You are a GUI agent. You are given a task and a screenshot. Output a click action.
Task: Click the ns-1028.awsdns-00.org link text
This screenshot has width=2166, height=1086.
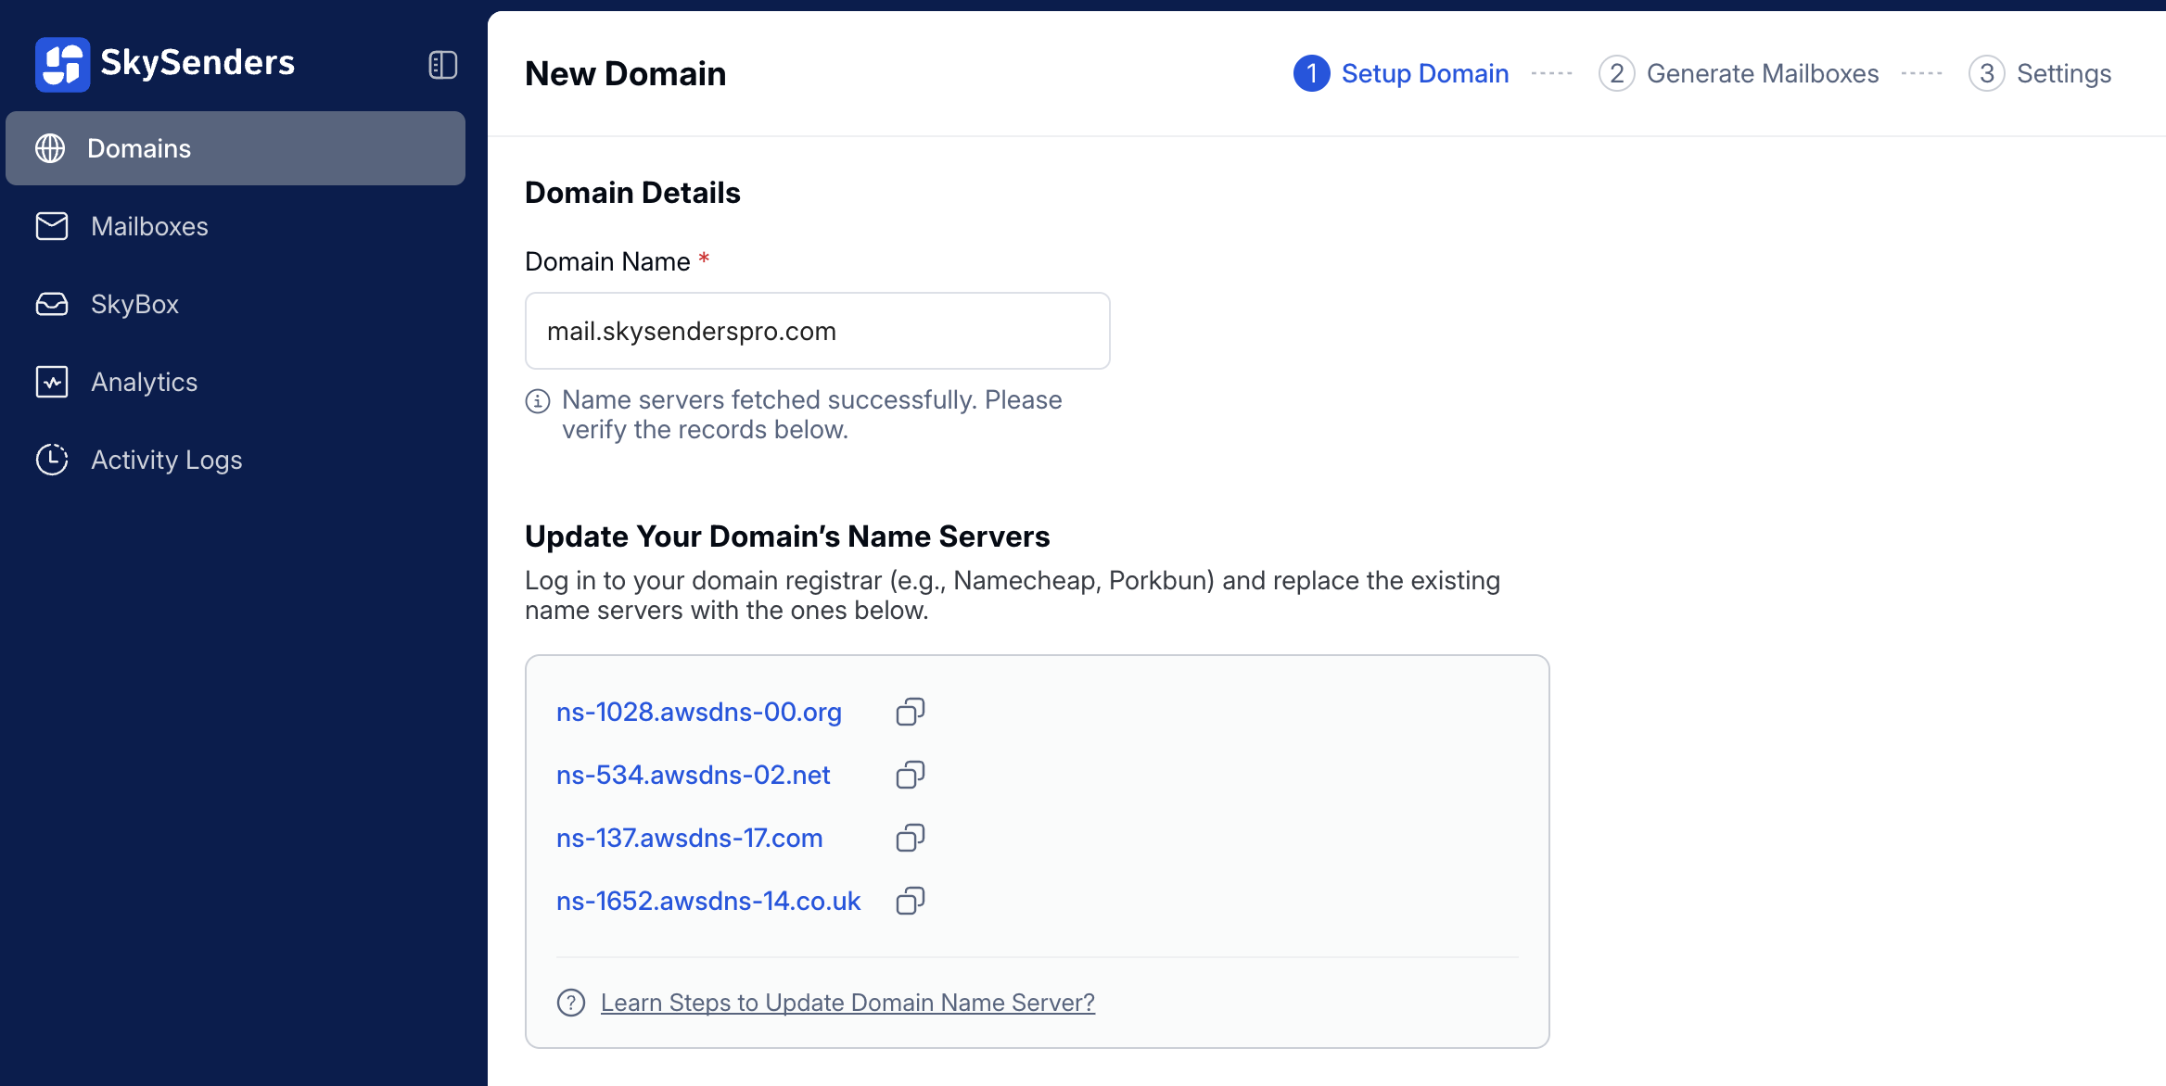[698, 712]
